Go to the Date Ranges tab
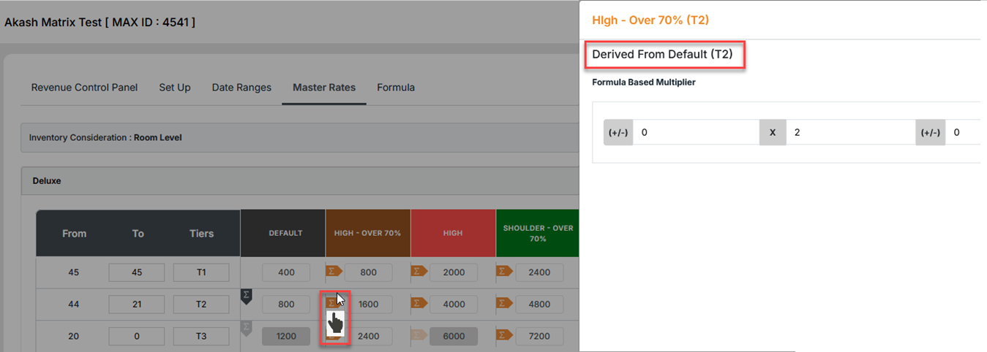 point(241,88)
